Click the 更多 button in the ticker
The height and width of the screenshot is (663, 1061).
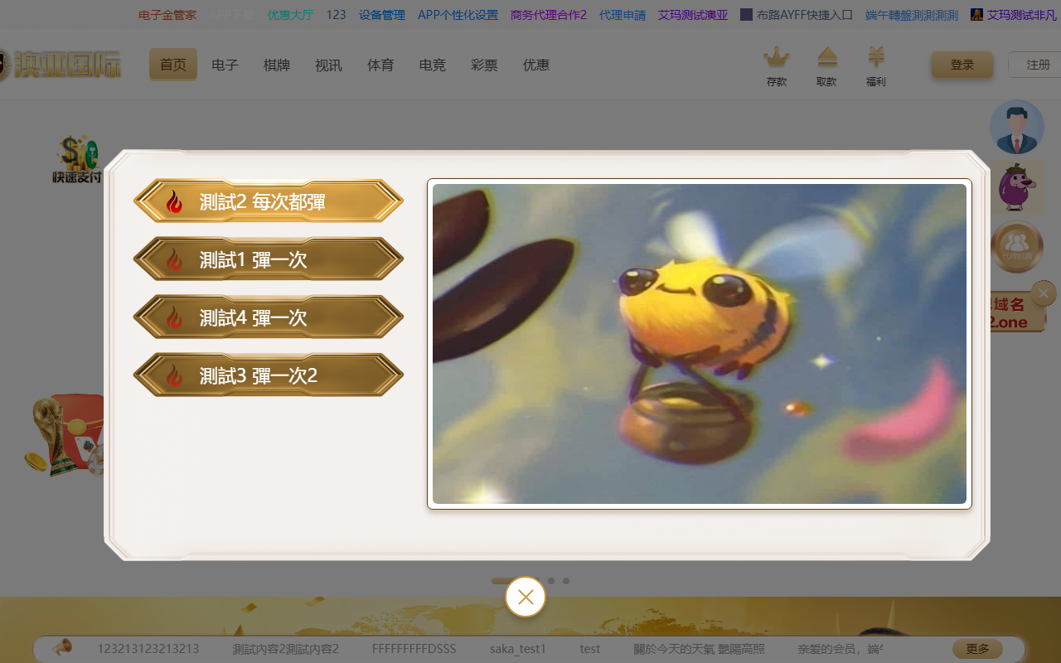tap(977, 649)
